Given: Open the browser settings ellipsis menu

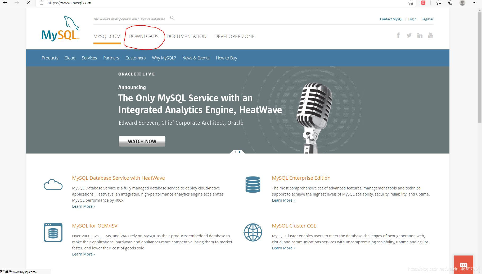Looking at the screenshot, I should click(475, 3).
